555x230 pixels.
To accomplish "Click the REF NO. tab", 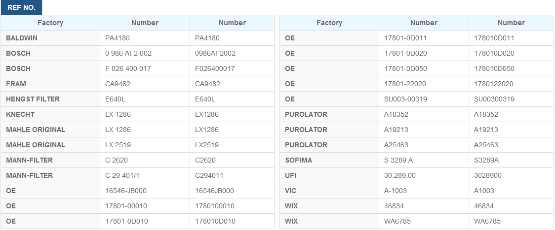I will (x=21, y=8).
